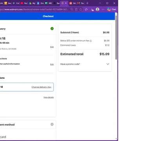
Task: Close the active Walmart tab
Action: coord(66,3)
